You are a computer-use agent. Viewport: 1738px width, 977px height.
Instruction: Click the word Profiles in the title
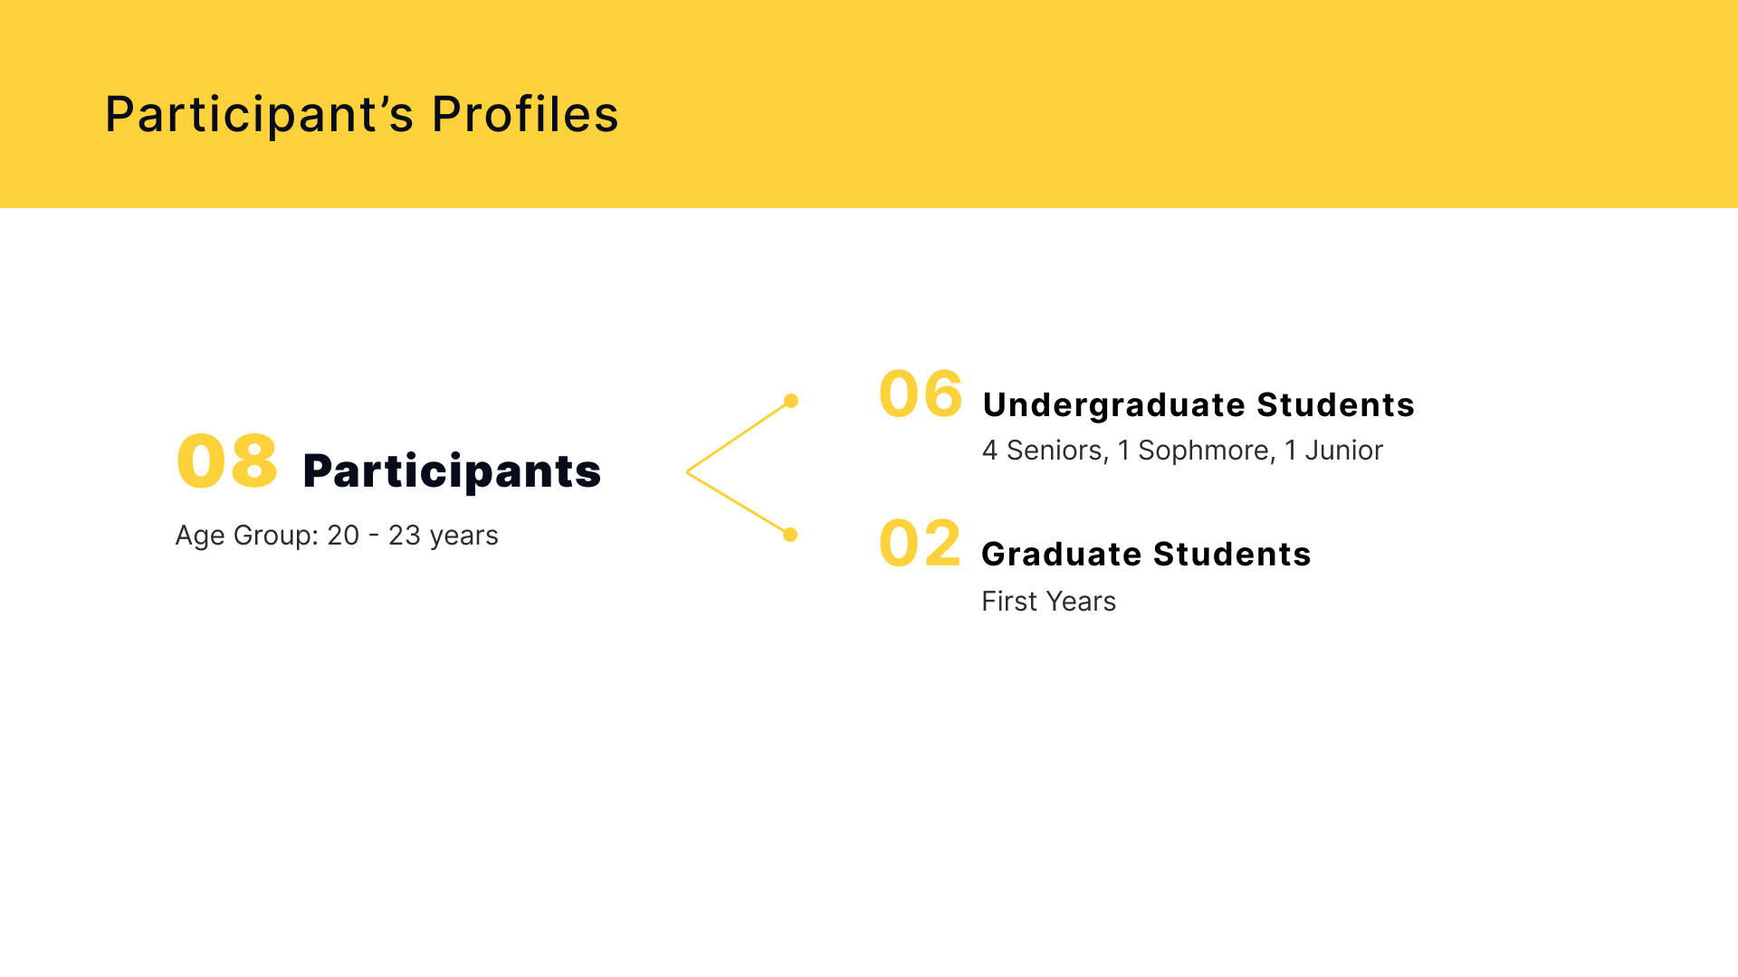point(525,115)
